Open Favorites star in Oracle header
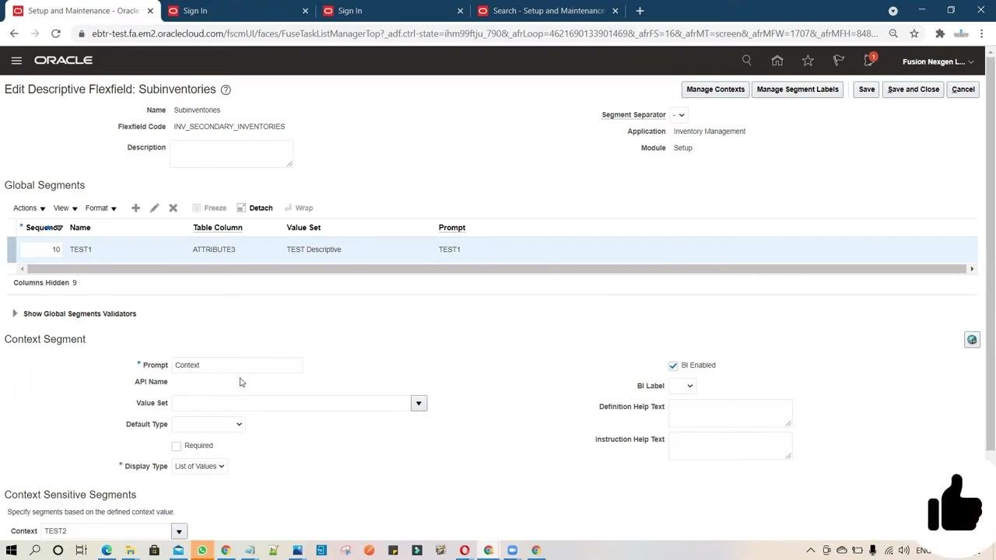This screenshot has width=996, height=560. click(x=808, y=61)
